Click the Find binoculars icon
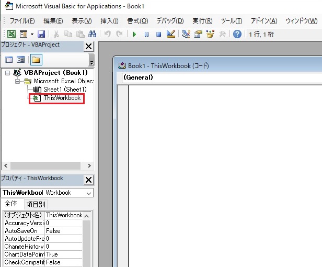This screenshot has width=322, height=267. point(92,34)
